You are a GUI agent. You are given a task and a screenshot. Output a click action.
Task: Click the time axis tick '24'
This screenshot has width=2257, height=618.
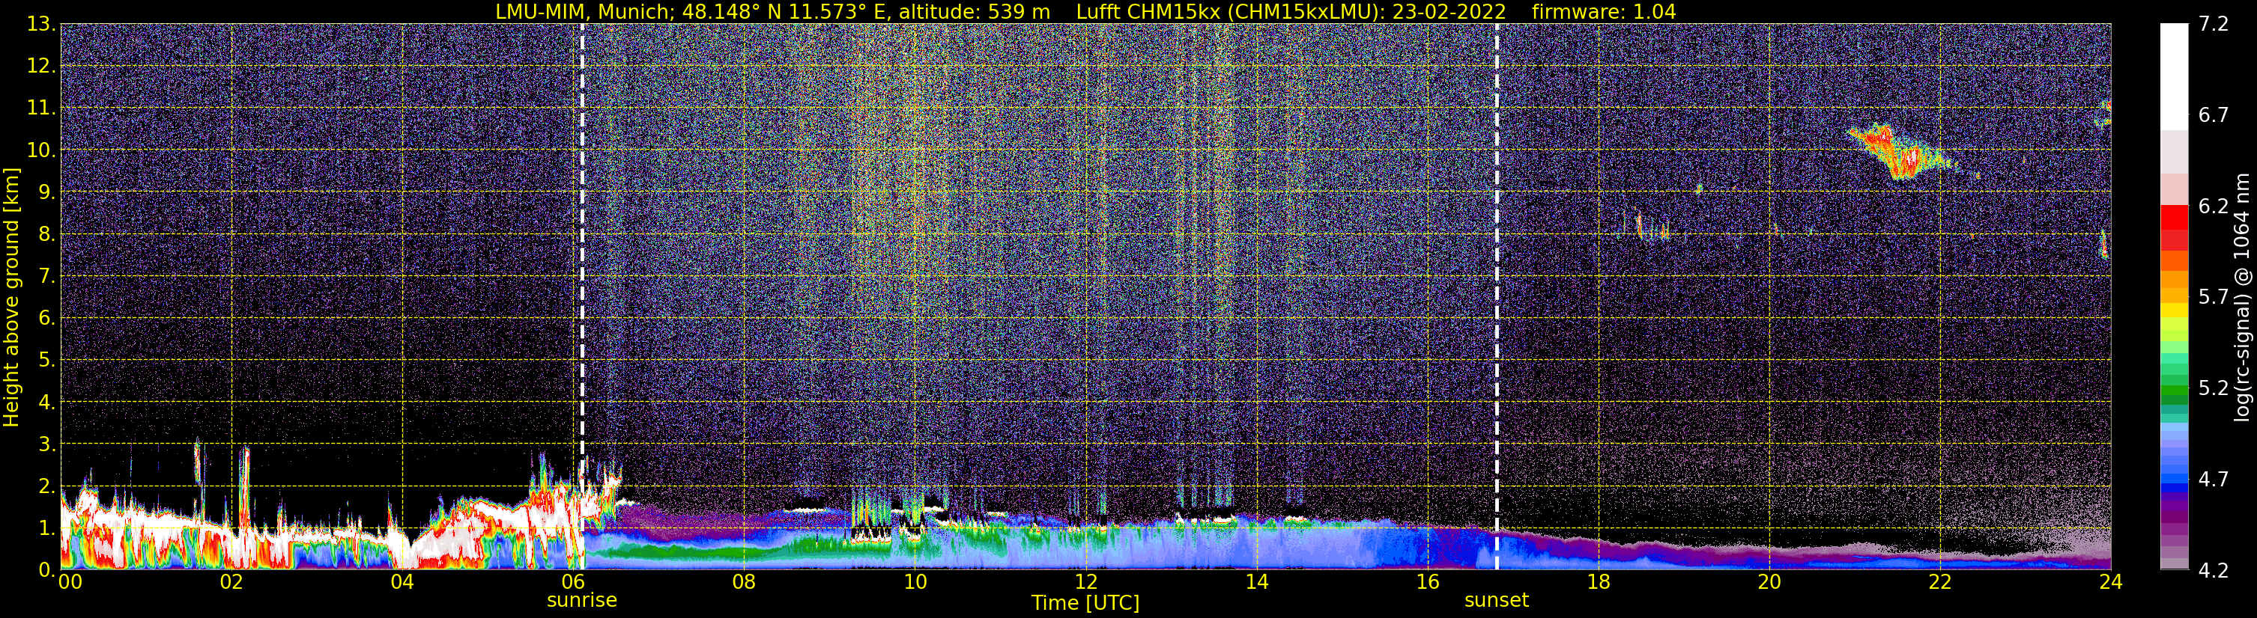2111,582
